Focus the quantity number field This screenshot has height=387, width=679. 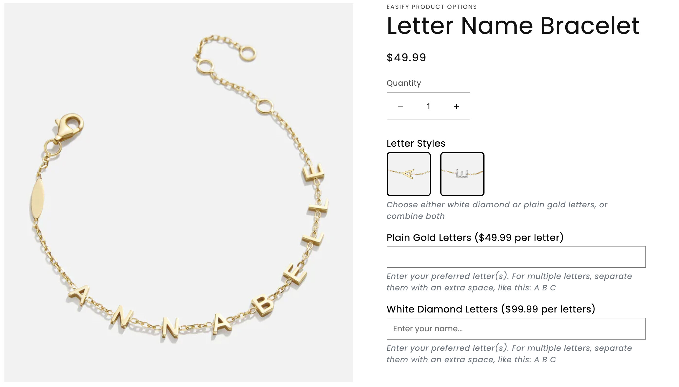[x=428, y=106]
